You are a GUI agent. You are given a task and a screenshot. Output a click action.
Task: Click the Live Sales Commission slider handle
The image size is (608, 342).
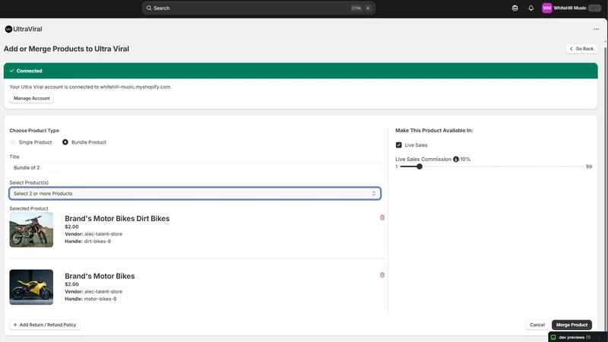(420, 166)
